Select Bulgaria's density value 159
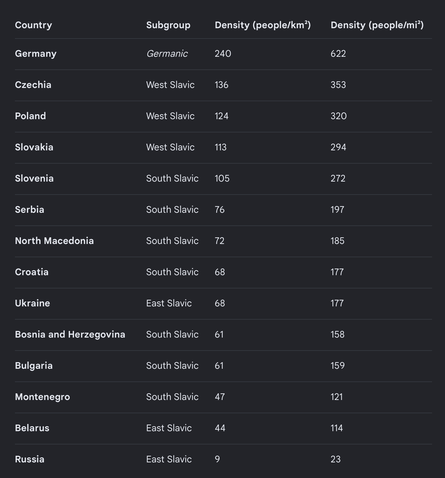The width and height of the screenshot is (445, 478). (338, 366)
